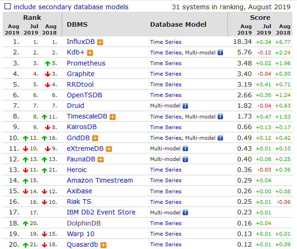Viewport: 297px width, 249px height.
Task: Click the info icon in eXtremeDB row
Action: pos(185,148)
